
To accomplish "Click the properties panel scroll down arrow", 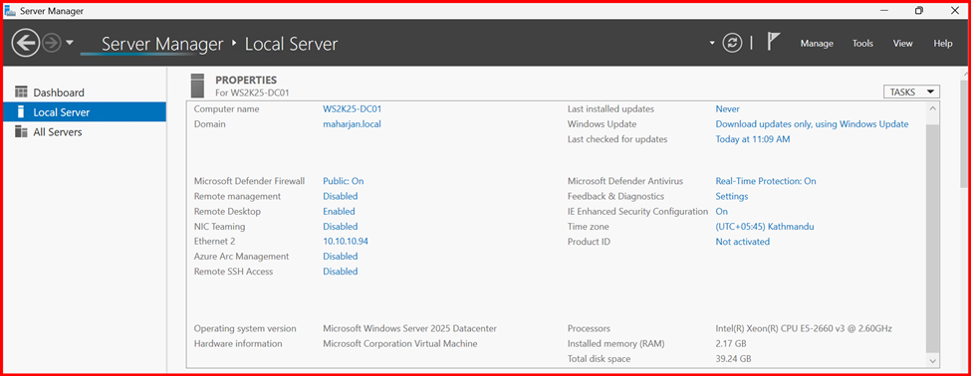I will tap(932, 360).
